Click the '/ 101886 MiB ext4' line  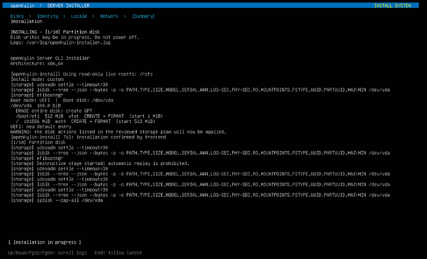pos(85,121)
